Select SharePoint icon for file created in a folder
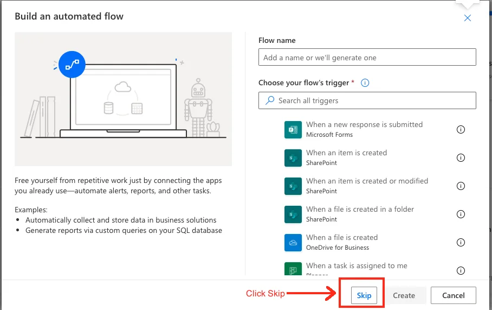 click(293, 214)
